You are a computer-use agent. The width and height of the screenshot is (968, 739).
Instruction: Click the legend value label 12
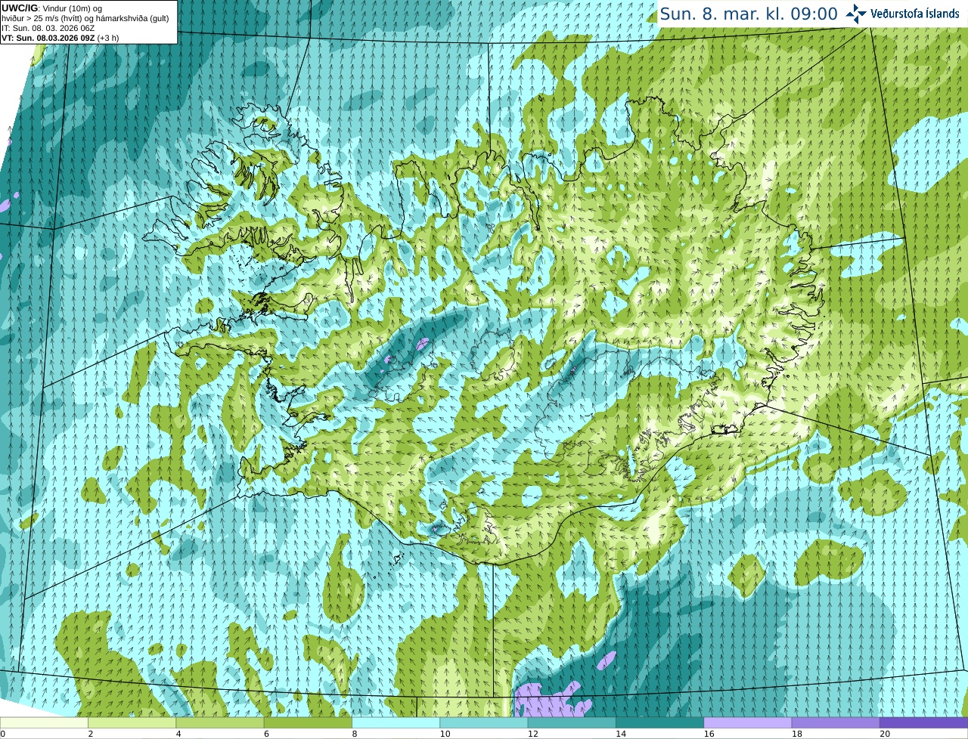pyautogui.click(x=533, y=734)
